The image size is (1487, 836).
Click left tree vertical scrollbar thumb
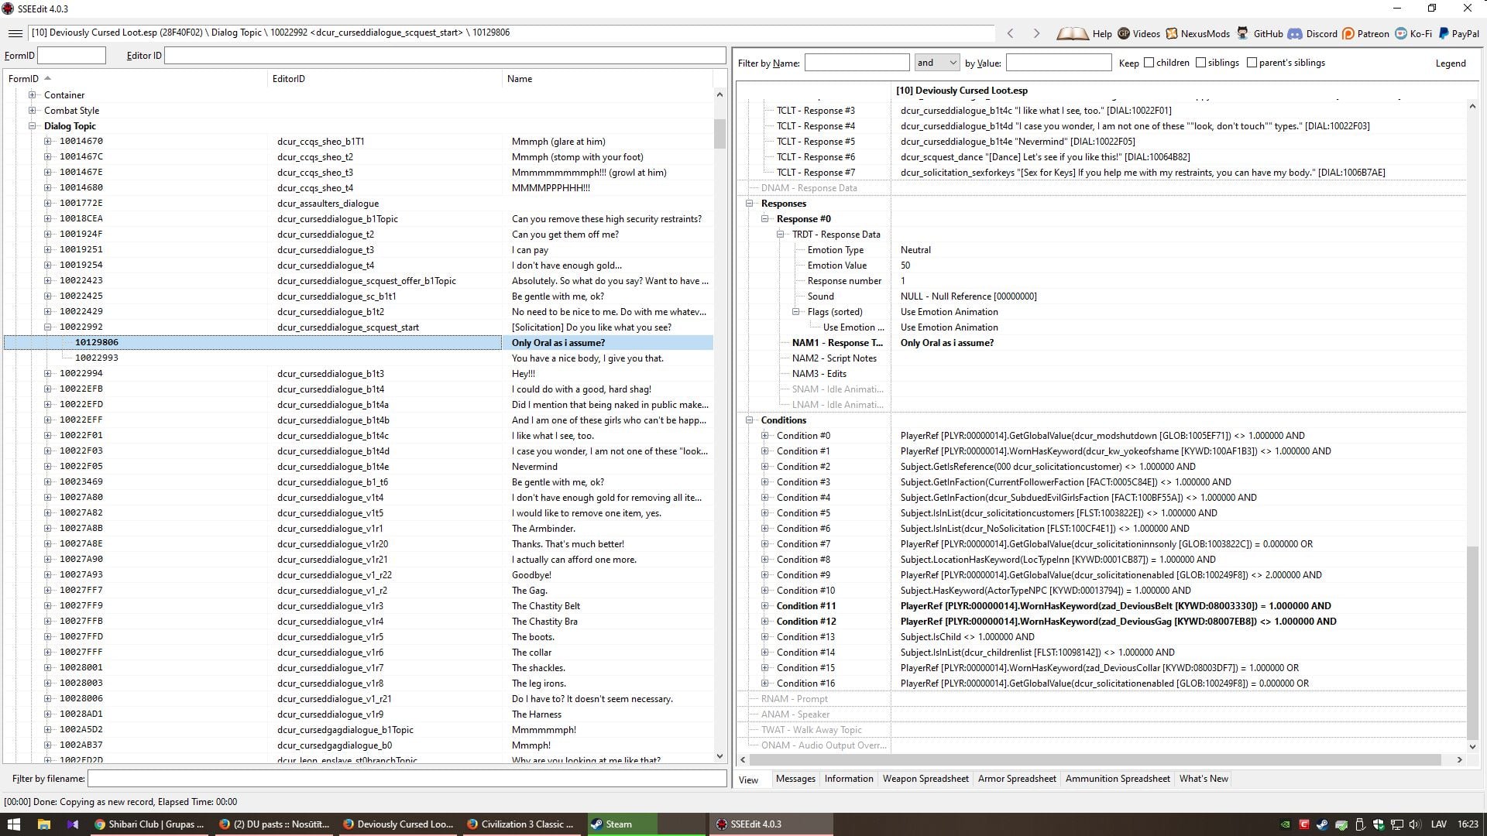point(719,133)
